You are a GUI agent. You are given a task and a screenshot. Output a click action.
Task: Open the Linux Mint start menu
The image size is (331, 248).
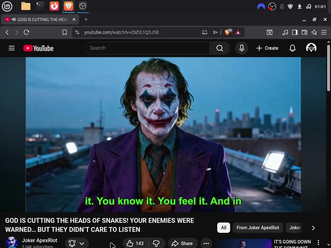click(x=7, y=6)
